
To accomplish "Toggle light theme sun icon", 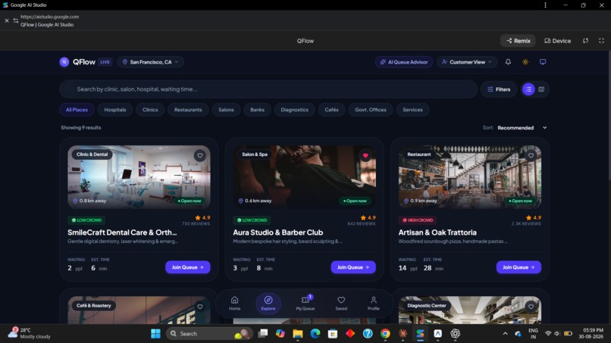I will [525, 62].
